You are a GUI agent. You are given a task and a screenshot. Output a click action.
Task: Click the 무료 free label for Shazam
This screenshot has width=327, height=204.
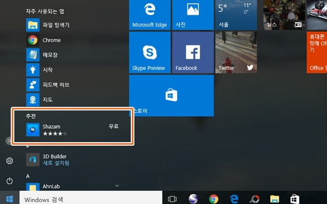click(x=113, y=126)
